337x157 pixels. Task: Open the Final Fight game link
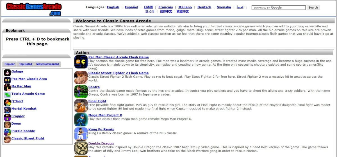pyautogui.click(x=97, y=101)
